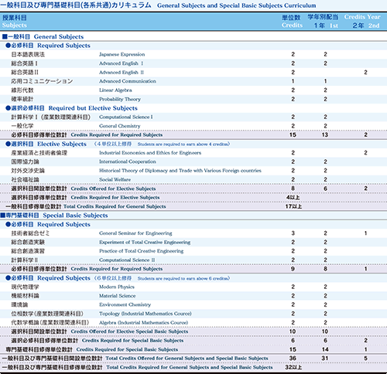Screen dimensions: 387x374
Task: Click 'Computational Science I' subject text
Action: 125,117
